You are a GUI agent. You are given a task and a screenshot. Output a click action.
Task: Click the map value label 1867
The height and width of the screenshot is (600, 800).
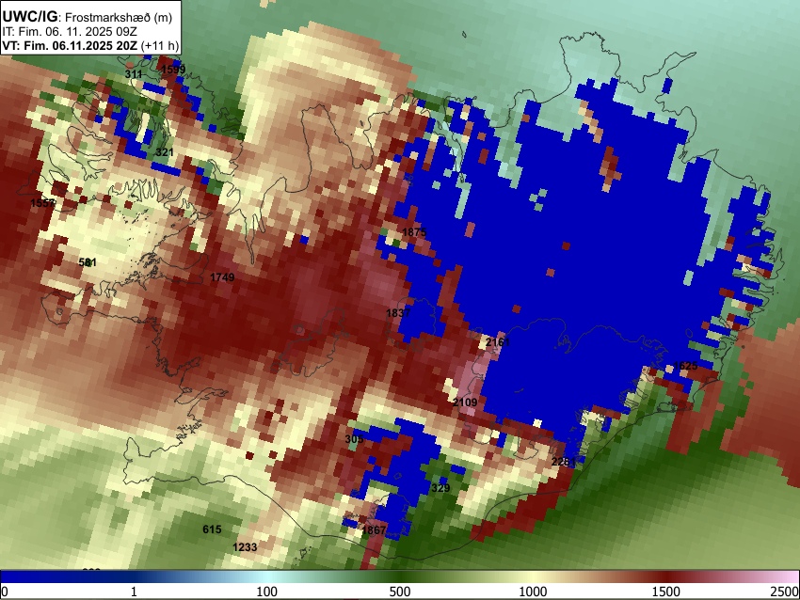(374, 530)
